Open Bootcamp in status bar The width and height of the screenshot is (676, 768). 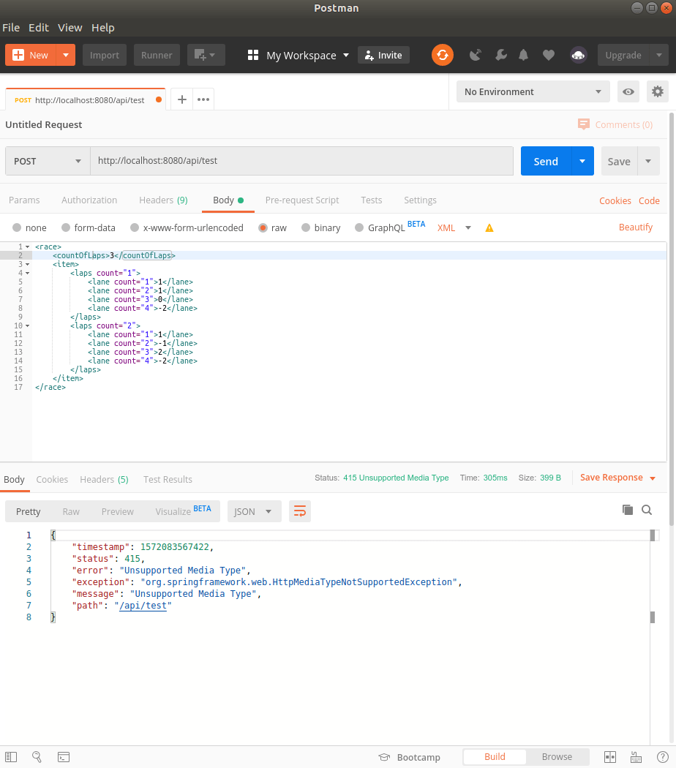(x=410, y=757)
